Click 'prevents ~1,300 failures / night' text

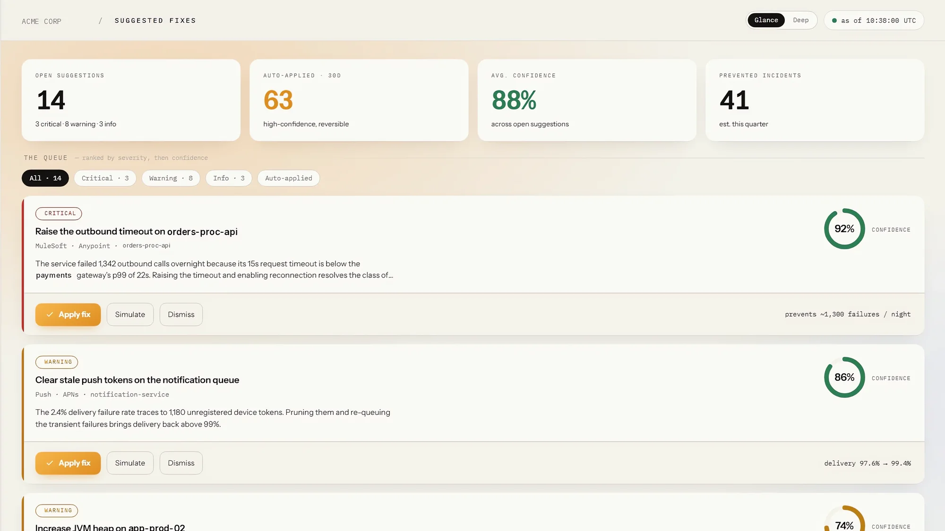848,314
